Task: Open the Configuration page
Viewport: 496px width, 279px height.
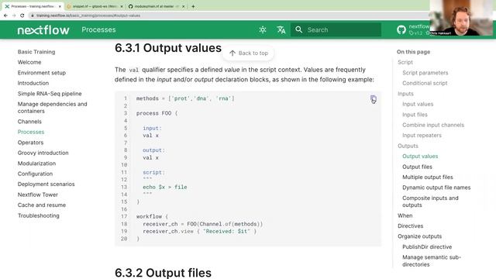Action: tap(35, 174)
